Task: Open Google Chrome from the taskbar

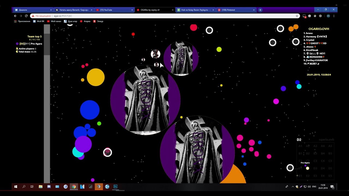Action: click(x=74, y=187)
